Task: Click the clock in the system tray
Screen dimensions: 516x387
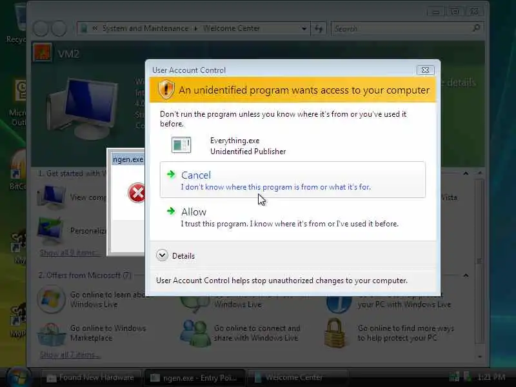Action: [x=491, y=377]
